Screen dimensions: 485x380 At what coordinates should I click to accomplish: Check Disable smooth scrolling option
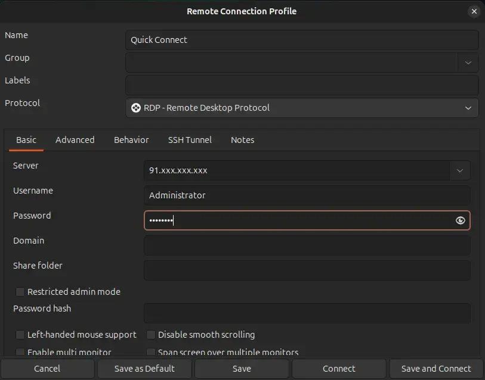tap(151, 335)
